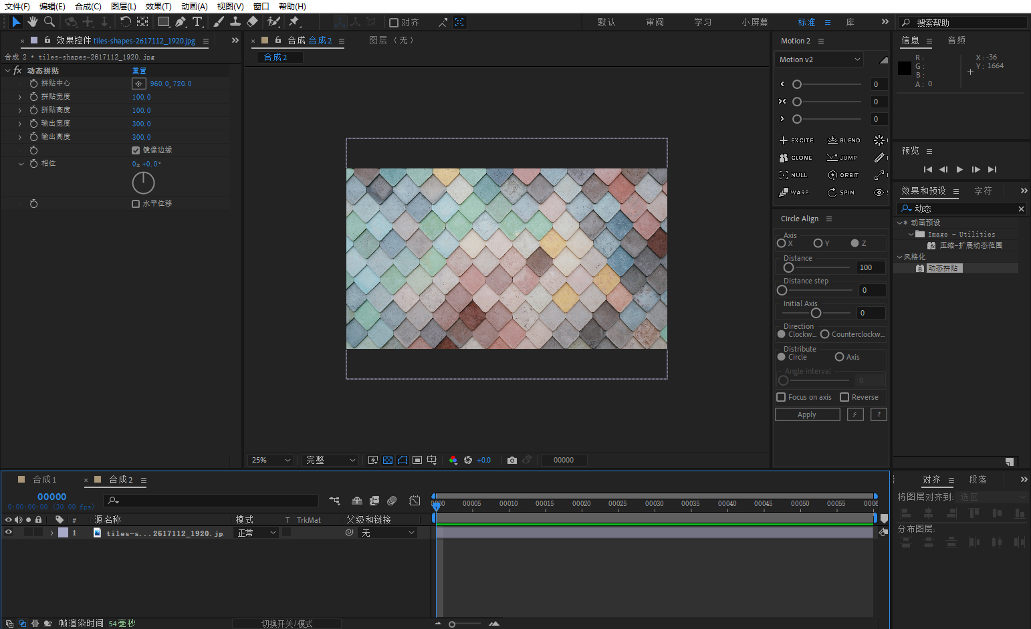
Task: Toggle the 对齐 snapping checkbox
Action: pyautogui.click(x=394, y=23)
